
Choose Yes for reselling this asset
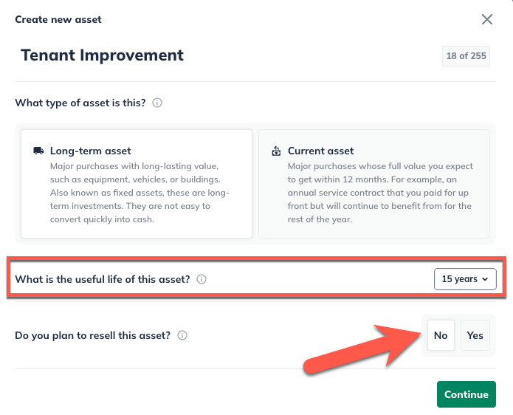coord(475,335)
